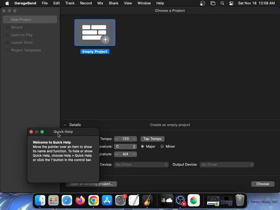Open Control Center in menu bar
Screen dimensions: 280x210
231,3
